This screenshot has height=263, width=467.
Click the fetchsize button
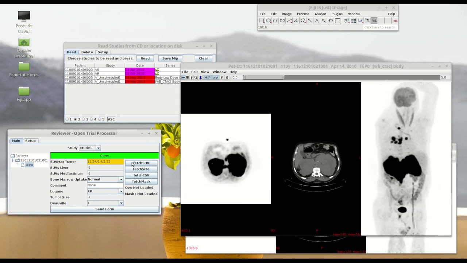point(141,169)
